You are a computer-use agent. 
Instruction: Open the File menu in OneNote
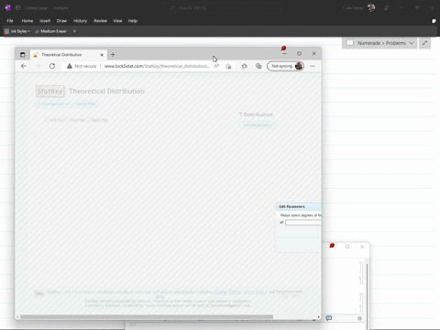tap(10, 21)
